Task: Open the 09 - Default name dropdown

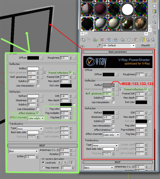Action: point(133,46)
